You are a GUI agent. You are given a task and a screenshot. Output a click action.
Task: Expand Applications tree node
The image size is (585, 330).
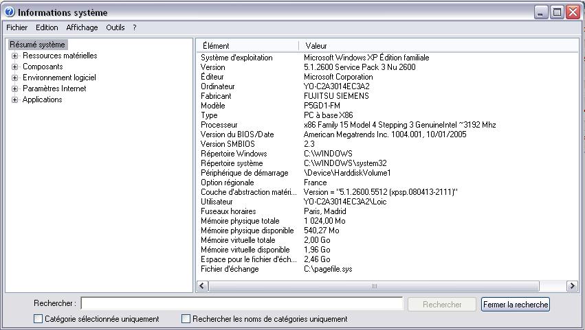pos(14,99)
